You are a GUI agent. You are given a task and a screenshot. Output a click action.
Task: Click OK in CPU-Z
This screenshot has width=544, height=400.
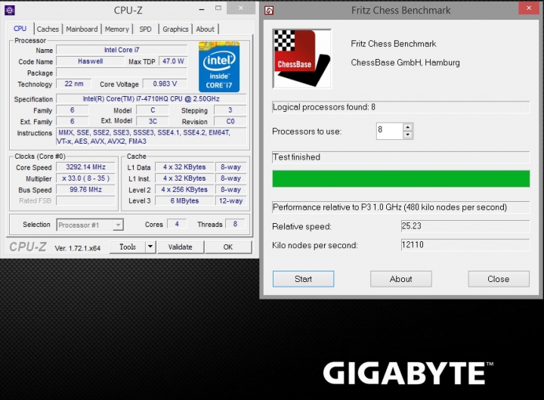click(x=228, y=247)
